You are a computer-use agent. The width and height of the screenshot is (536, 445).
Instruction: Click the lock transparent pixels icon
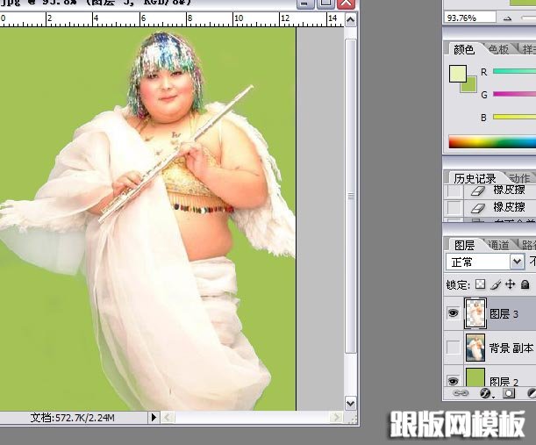pos(480,284)
